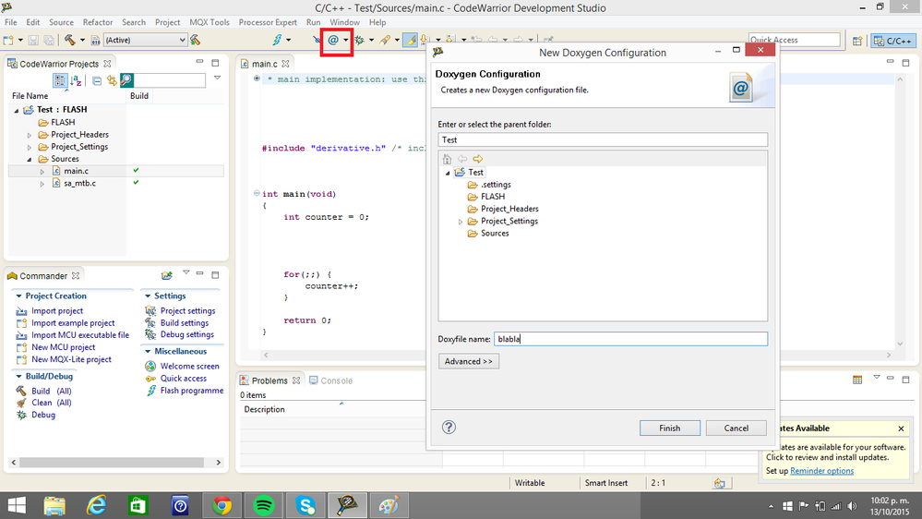
Task: Select .settings folder in Doxygen dialog tree
Action: click(496, 184)
